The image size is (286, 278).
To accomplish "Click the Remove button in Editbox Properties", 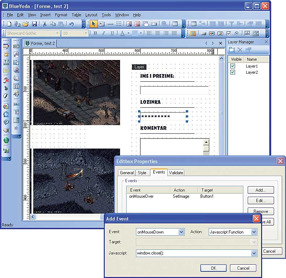I will click(261, 211).
